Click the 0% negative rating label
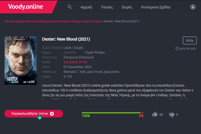 tap(141, 116)
